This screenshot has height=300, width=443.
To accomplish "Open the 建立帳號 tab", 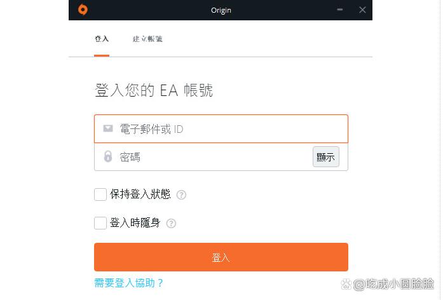I will tap(147, 39).
